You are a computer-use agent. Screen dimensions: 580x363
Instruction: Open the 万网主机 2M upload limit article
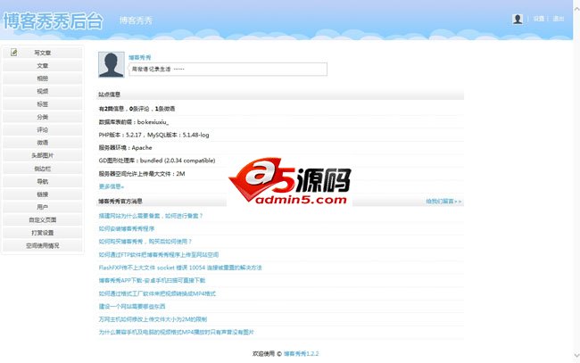(x=153, y=319)
